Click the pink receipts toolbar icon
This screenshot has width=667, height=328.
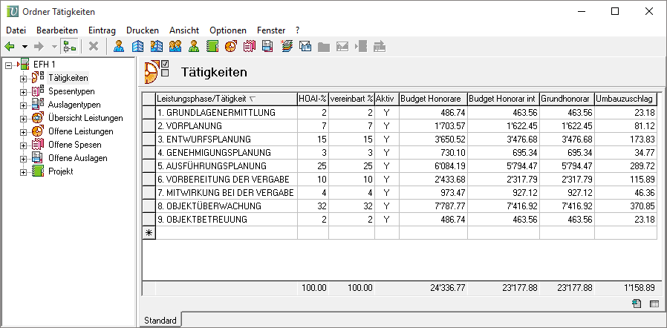(x=249, y=46)
